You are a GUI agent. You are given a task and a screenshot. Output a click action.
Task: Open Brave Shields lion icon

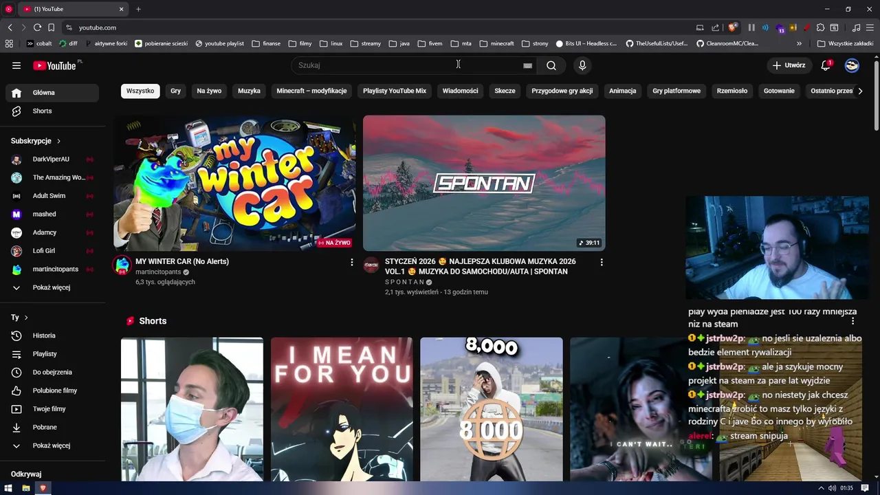coord(732,27)
